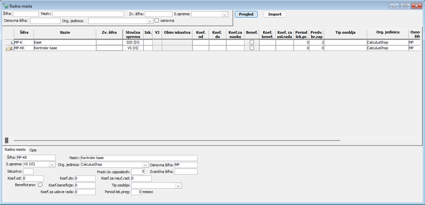Image resolution: width=425 pixels, height=205 pixels.
Task: Select the Kontrolor kase cell in grid
Action: [65, 48]
